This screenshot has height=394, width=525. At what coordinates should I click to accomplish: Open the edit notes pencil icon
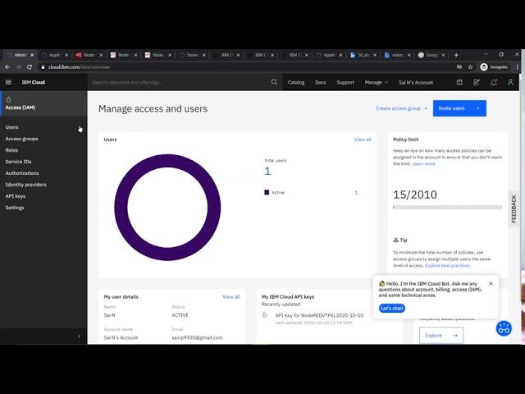click(476, 82)
